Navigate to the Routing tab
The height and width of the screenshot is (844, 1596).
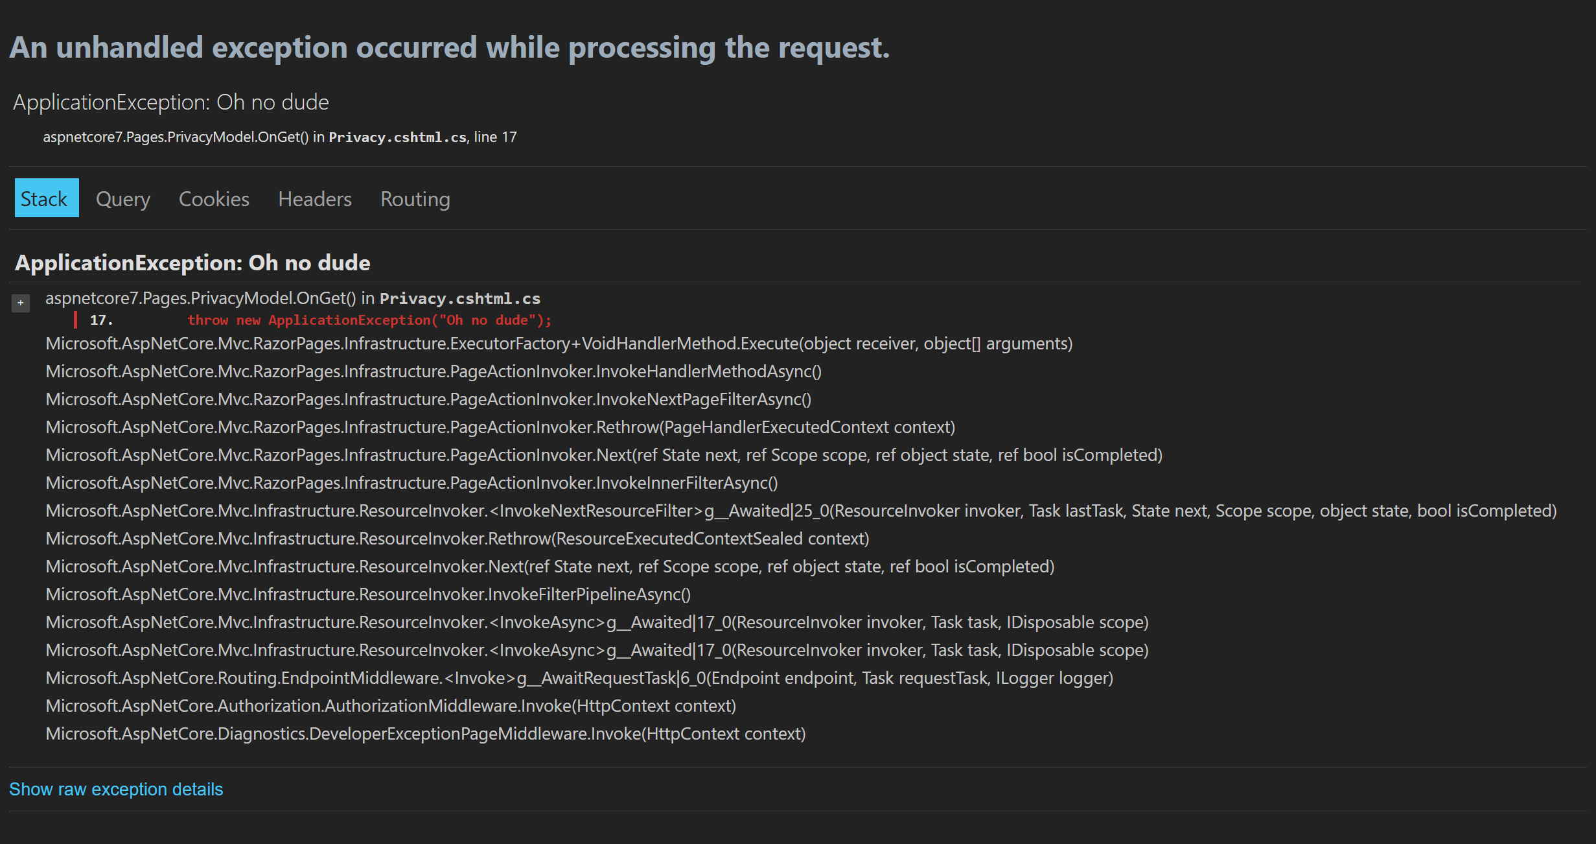click(414, 198)
